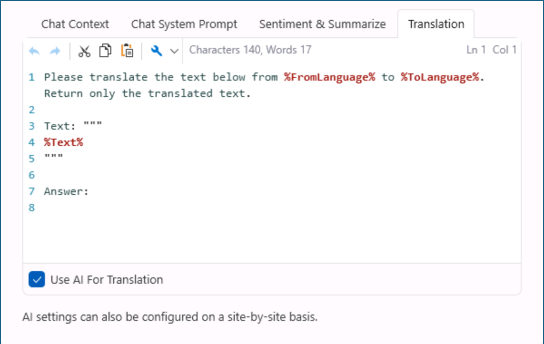Screen dimensions: 544x344
Task: Paste from clipboard using the Paste icon
Action: coord(127,50)
